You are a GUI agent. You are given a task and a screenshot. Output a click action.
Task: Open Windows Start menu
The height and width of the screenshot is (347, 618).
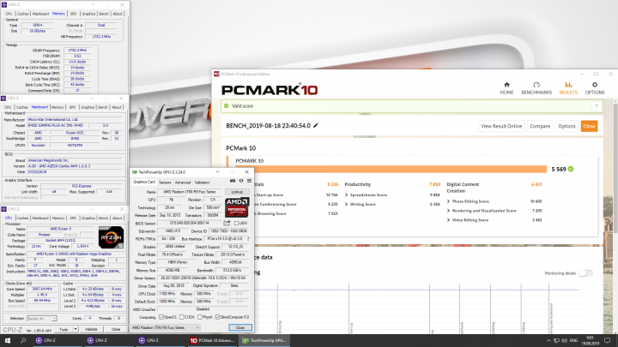click(8, 340)
